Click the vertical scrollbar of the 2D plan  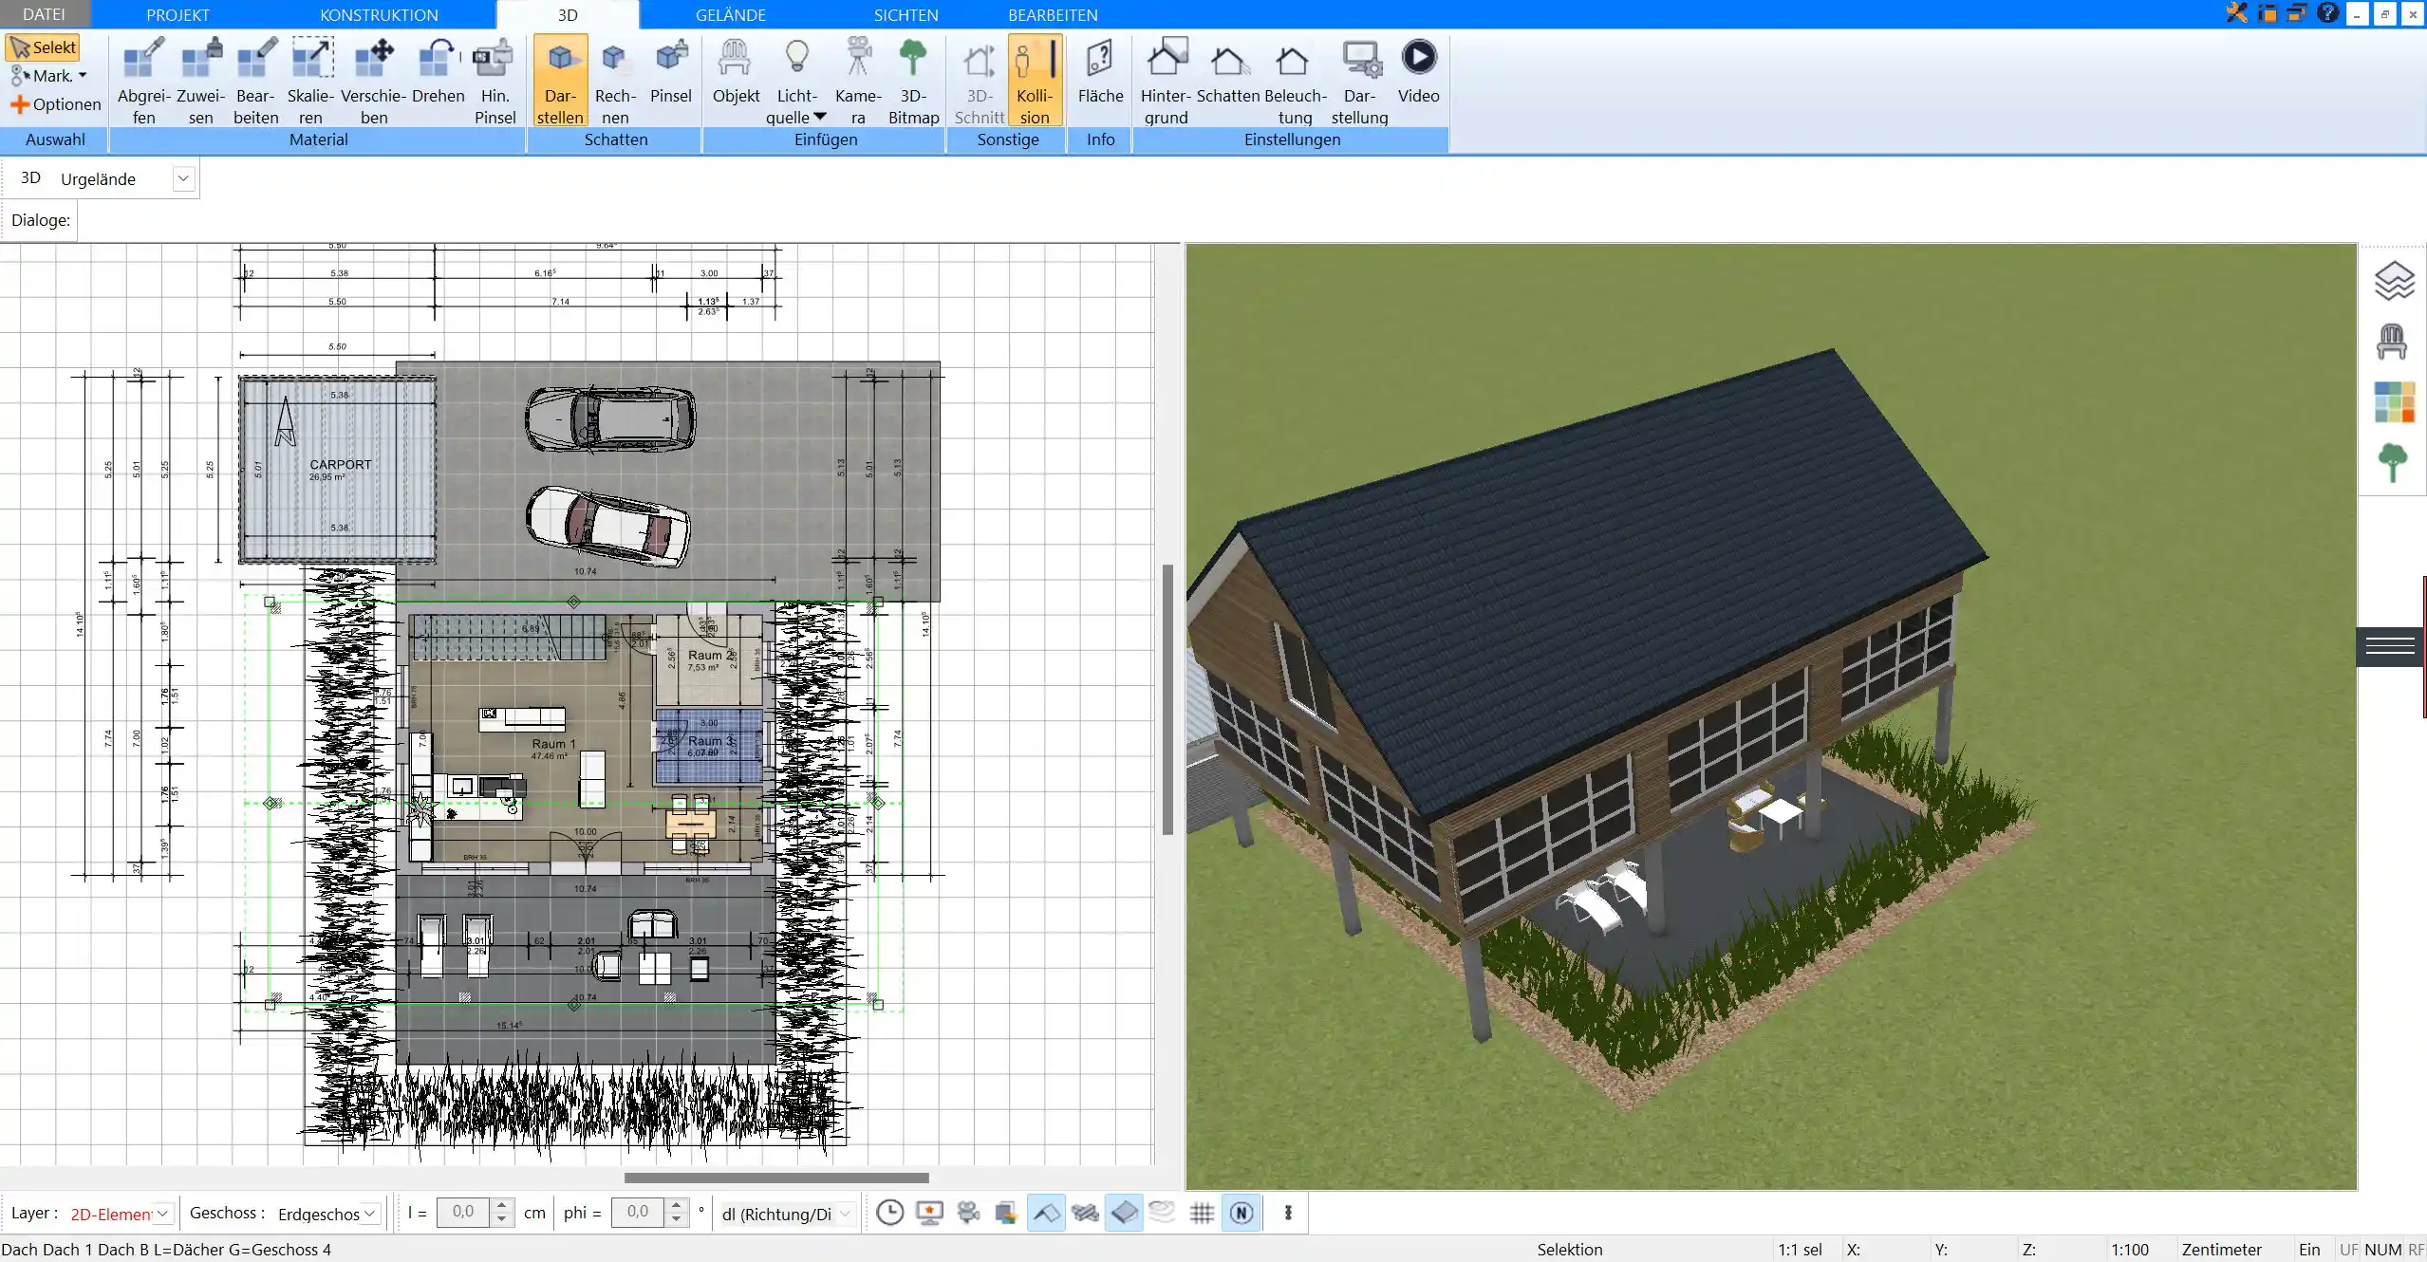(1167, 699)
